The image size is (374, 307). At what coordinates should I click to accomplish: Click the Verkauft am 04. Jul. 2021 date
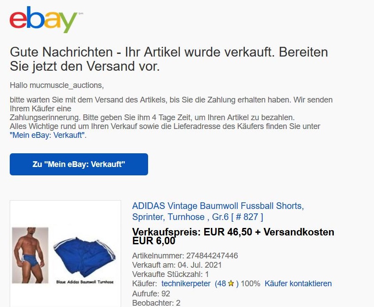177,265
